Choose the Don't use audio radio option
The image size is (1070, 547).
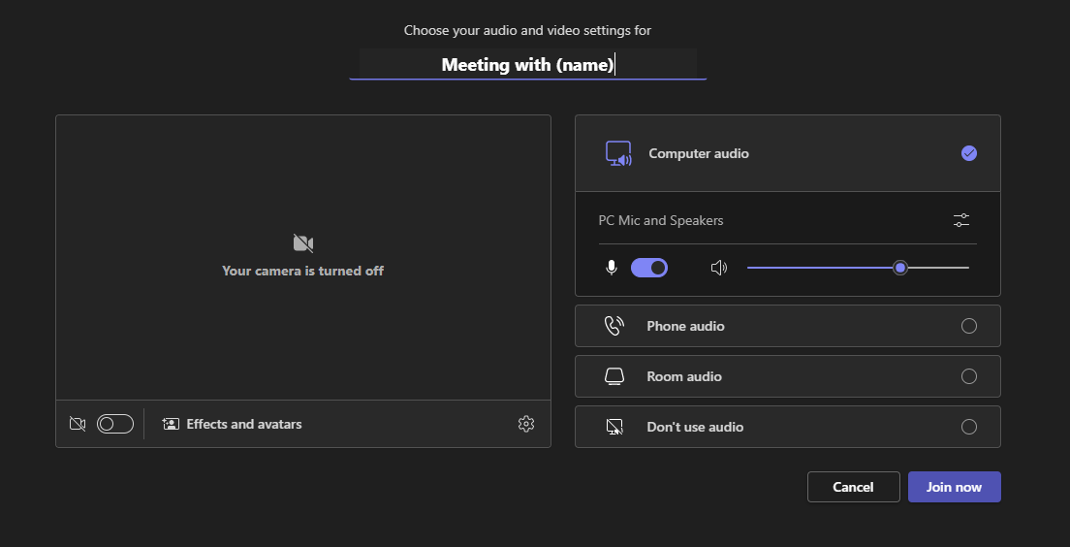(969, 427)
